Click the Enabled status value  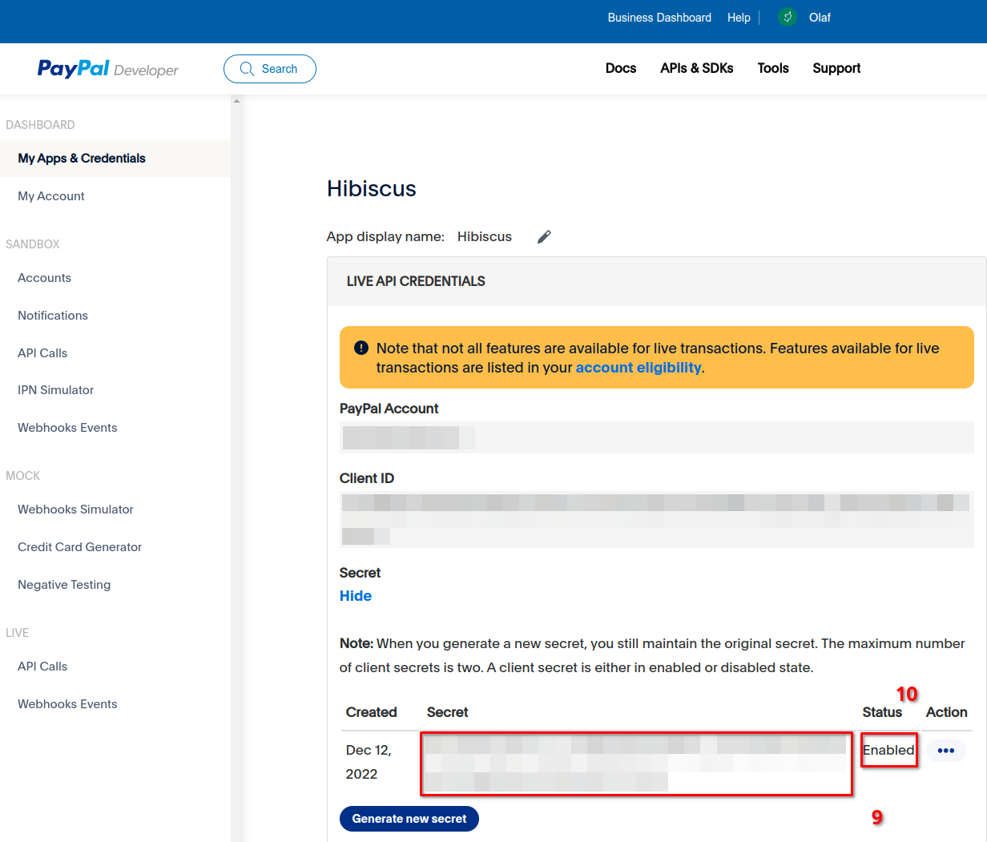pyautogui.click(x=888, y=751)
